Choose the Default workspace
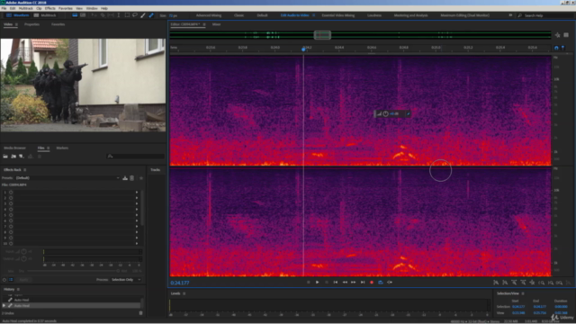 click(262, 15)
